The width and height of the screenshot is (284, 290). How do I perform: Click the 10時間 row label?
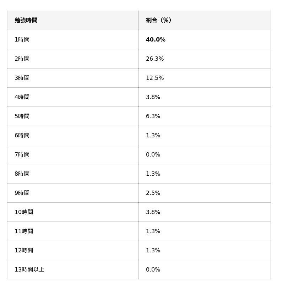(x=24, y=212)
